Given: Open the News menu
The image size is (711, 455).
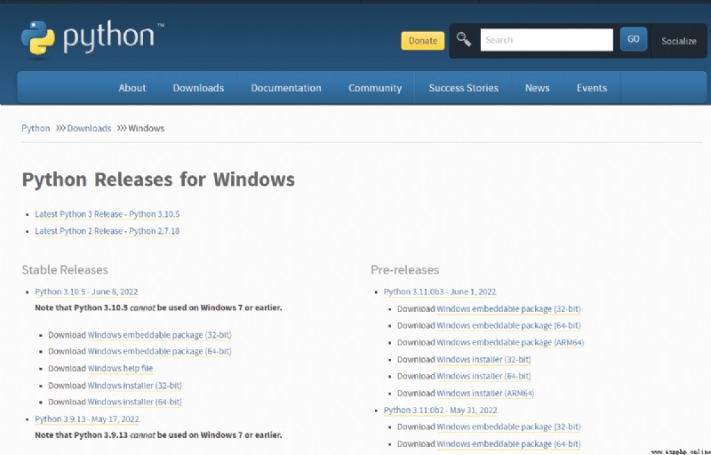Looking at the screenshot, I should click(538, 88).
